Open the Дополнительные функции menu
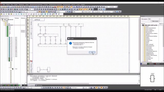The width and height of the screenshot is (164, 92). tap(36, 5)
